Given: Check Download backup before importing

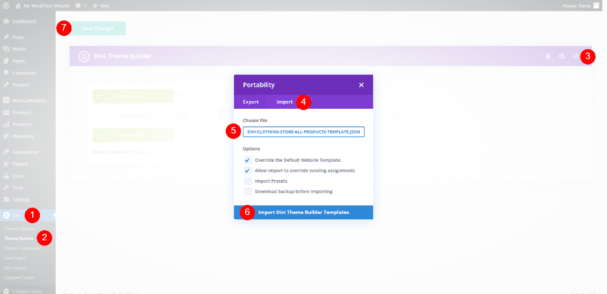Looking at the screenshot, I should point(248,192).
